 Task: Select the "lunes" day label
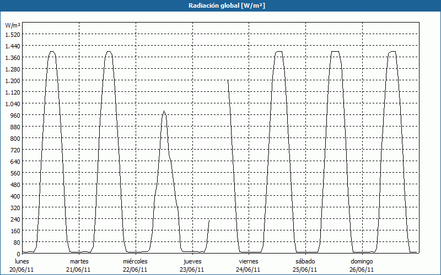23,261
